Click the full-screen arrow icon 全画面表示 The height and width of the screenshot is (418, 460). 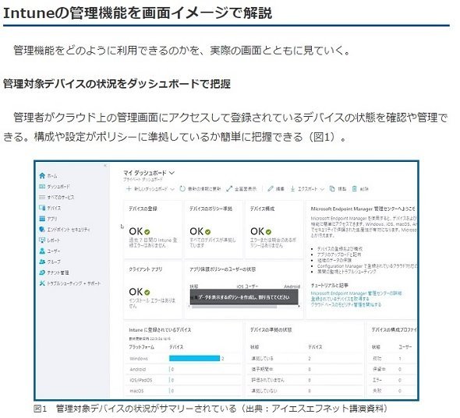click(x=229, y=189)
